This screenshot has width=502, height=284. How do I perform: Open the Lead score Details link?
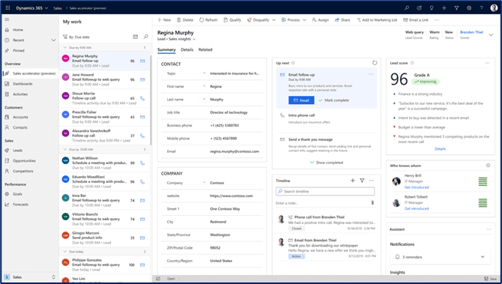click(440, 149)
